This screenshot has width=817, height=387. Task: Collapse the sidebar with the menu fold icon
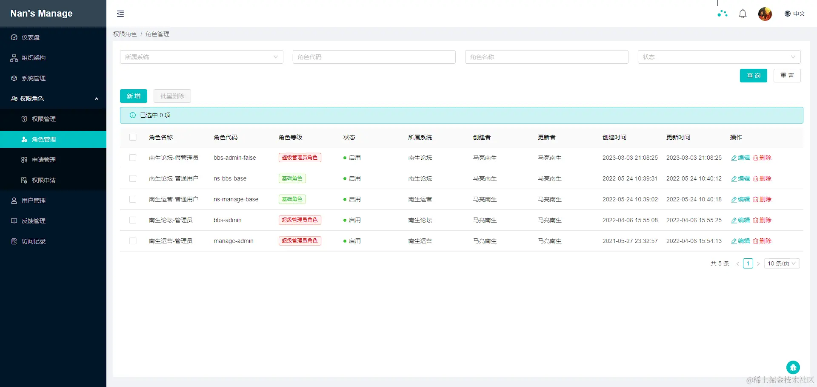120,14
